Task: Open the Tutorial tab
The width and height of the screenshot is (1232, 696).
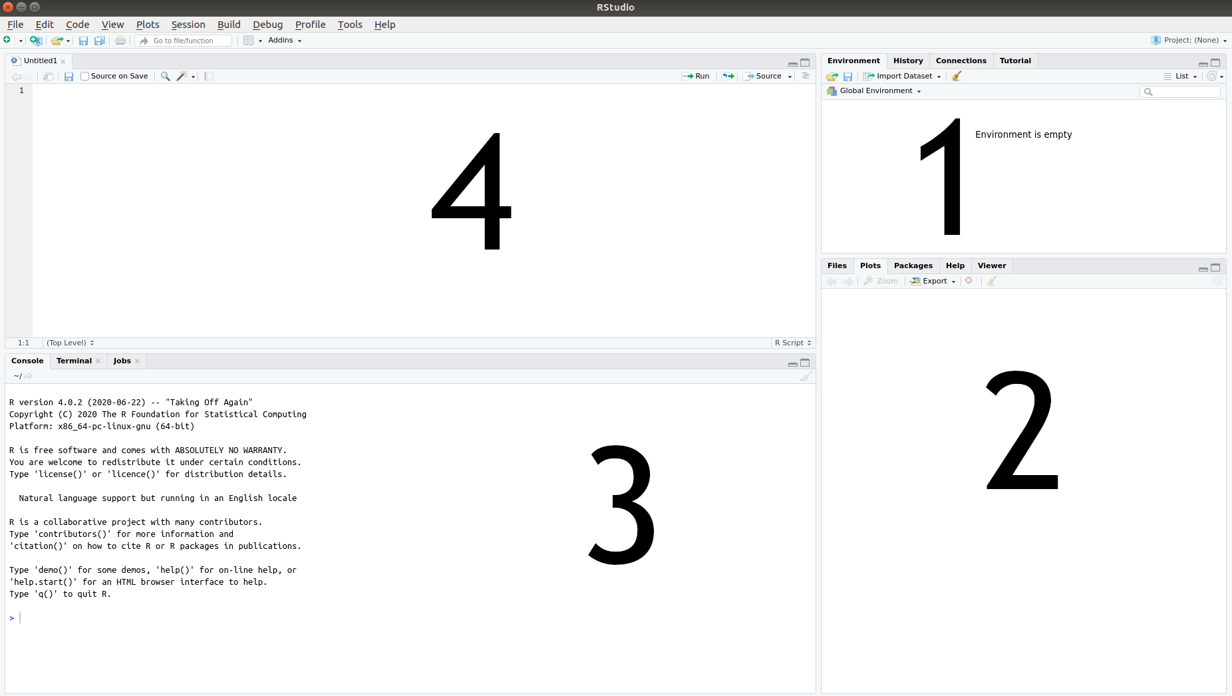Action: 1015,61
